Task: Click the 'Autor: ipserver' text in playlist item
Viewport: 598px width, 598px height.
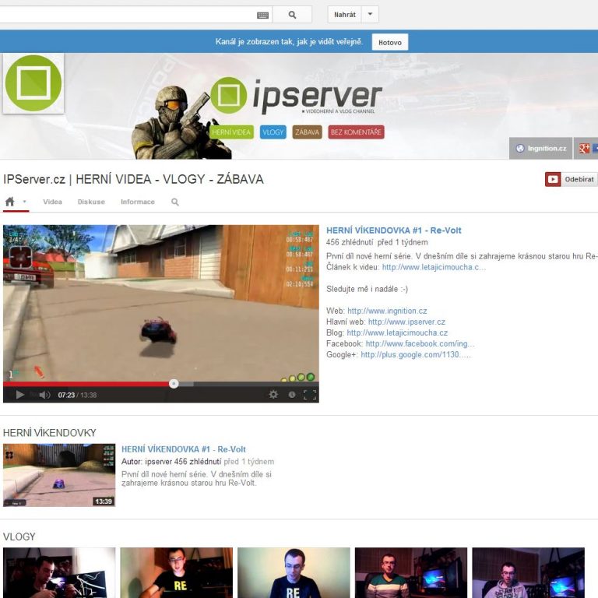Action: 146,462
